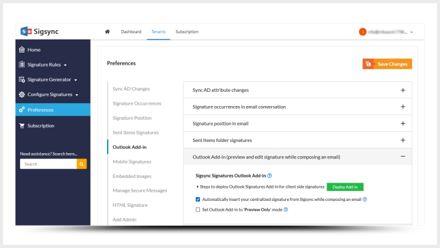
Task: Open Subscription via the cart icon in sidebar
Action: point(22,125)
